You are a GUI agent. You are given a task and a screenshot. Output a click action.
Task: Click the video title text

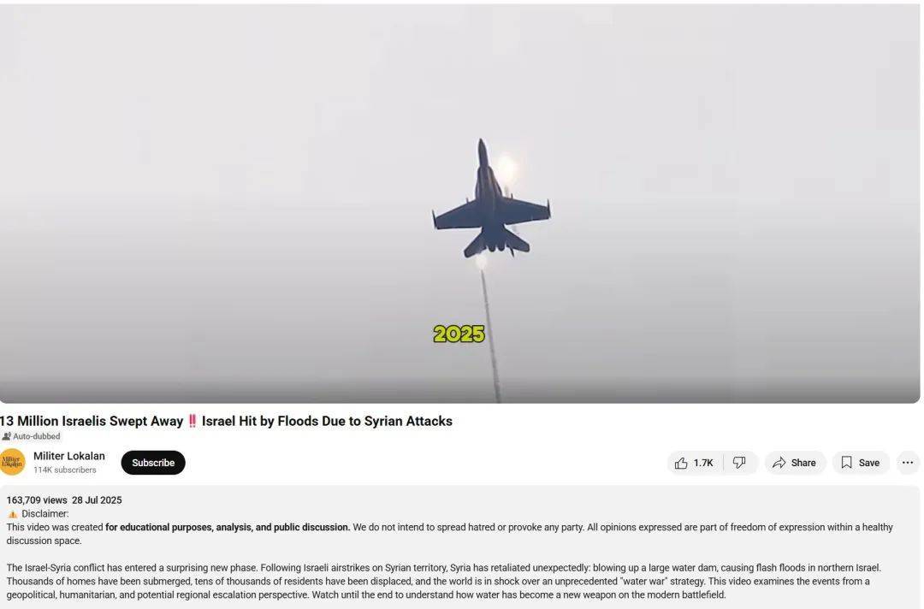[x=226, y=421]
